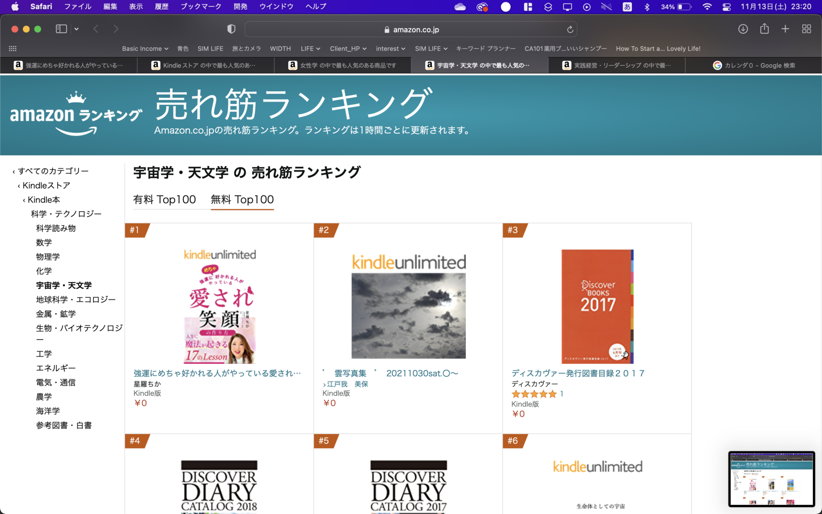Image resolution: width=822 pixels, height=514 pixels.
Task: Click the five-star rating for rank #3
Action: point(534,394)
